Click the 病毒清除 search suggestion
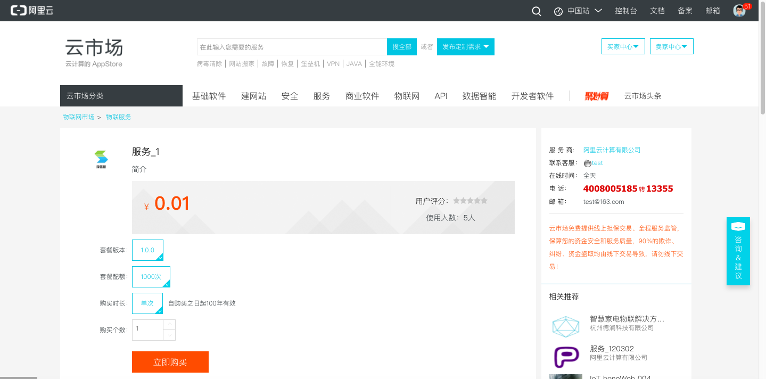Screen dimensions: 766x379 (209, 64)
